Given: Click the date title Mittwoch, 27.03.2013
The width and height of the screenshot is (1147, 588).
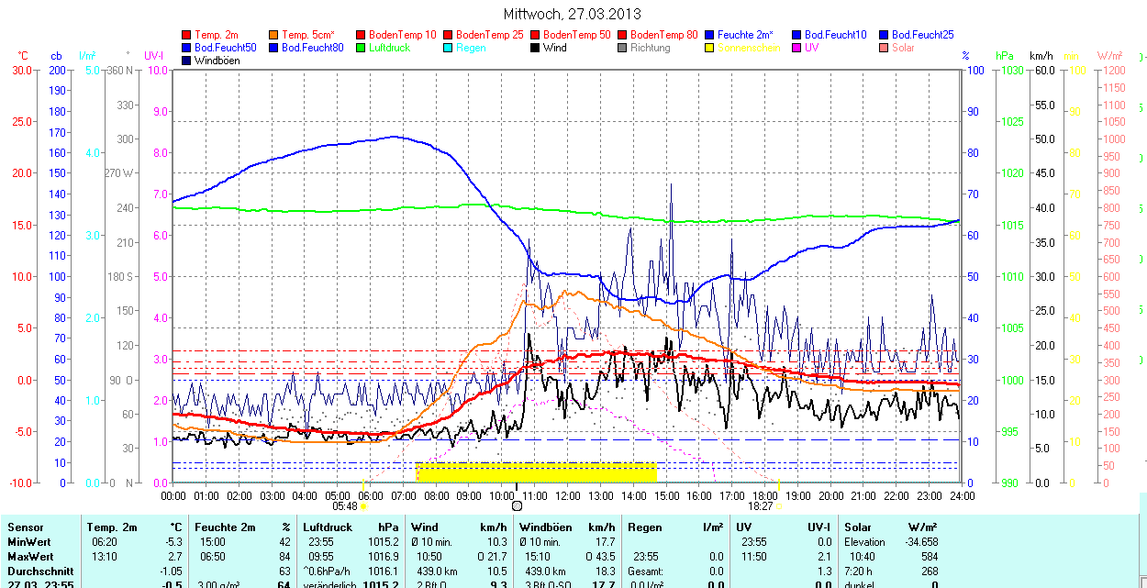Looking at the screenshot, I should 573,14.
